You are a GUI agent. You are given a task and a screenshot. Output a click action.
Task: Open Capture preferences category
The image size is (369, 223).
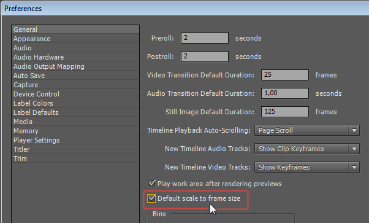pos(75,85)
